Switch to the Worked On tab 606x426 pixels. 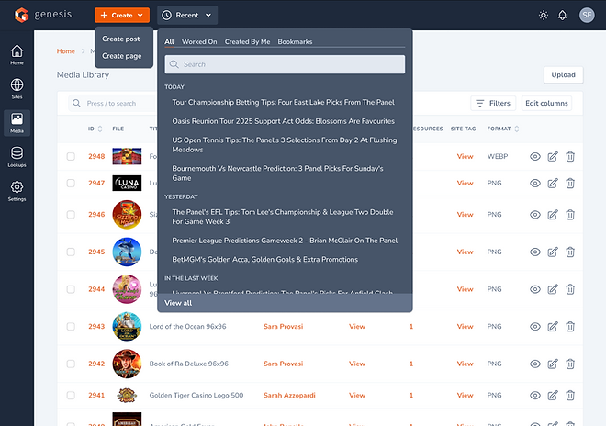click(199, 41)
